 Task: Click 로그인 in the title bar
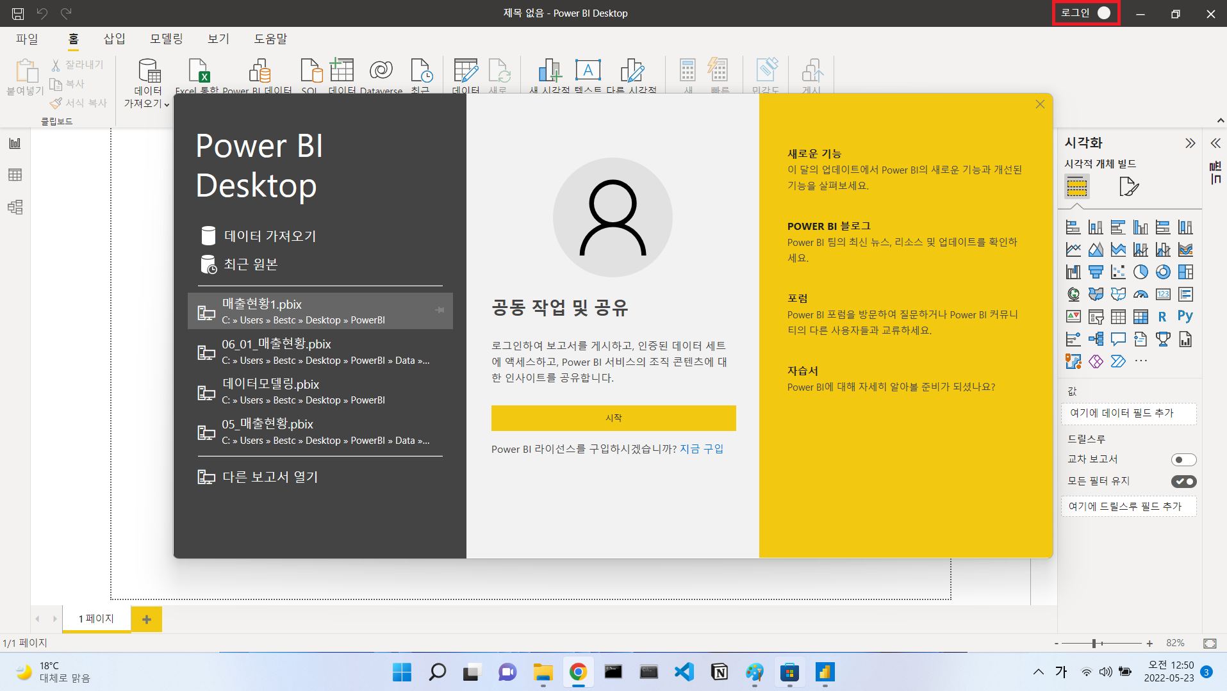click(x=1086, y=13)
